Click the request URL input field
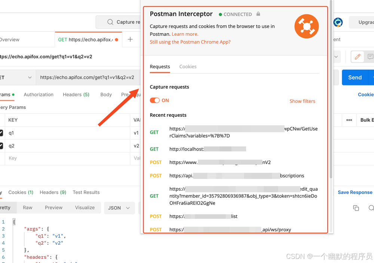 pyautogui.click(x=88, y=77)
